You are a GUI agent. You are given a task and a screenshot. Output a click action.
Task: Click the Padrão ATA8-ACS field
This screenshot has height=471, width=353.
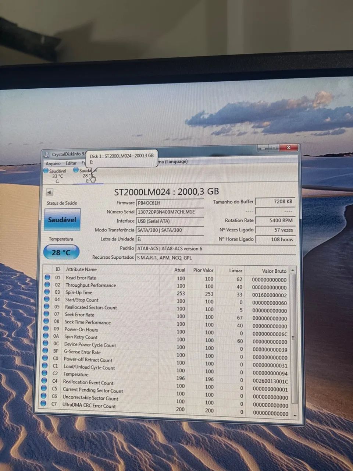[x=215, y=249]
